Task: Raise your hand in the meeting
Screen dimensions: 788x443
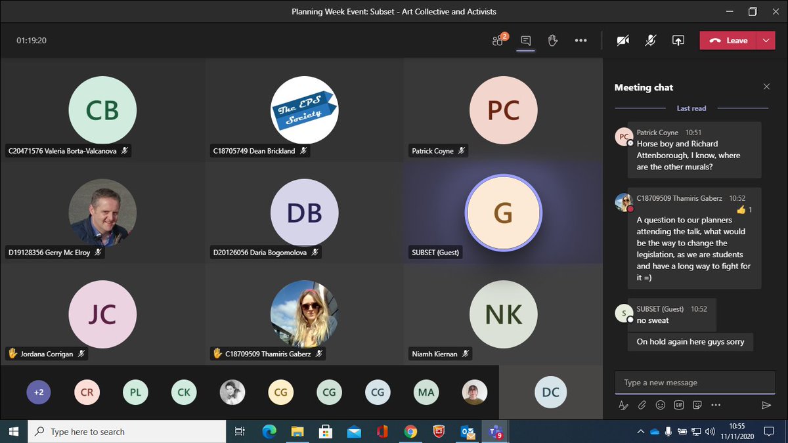Action: (553, 41)
